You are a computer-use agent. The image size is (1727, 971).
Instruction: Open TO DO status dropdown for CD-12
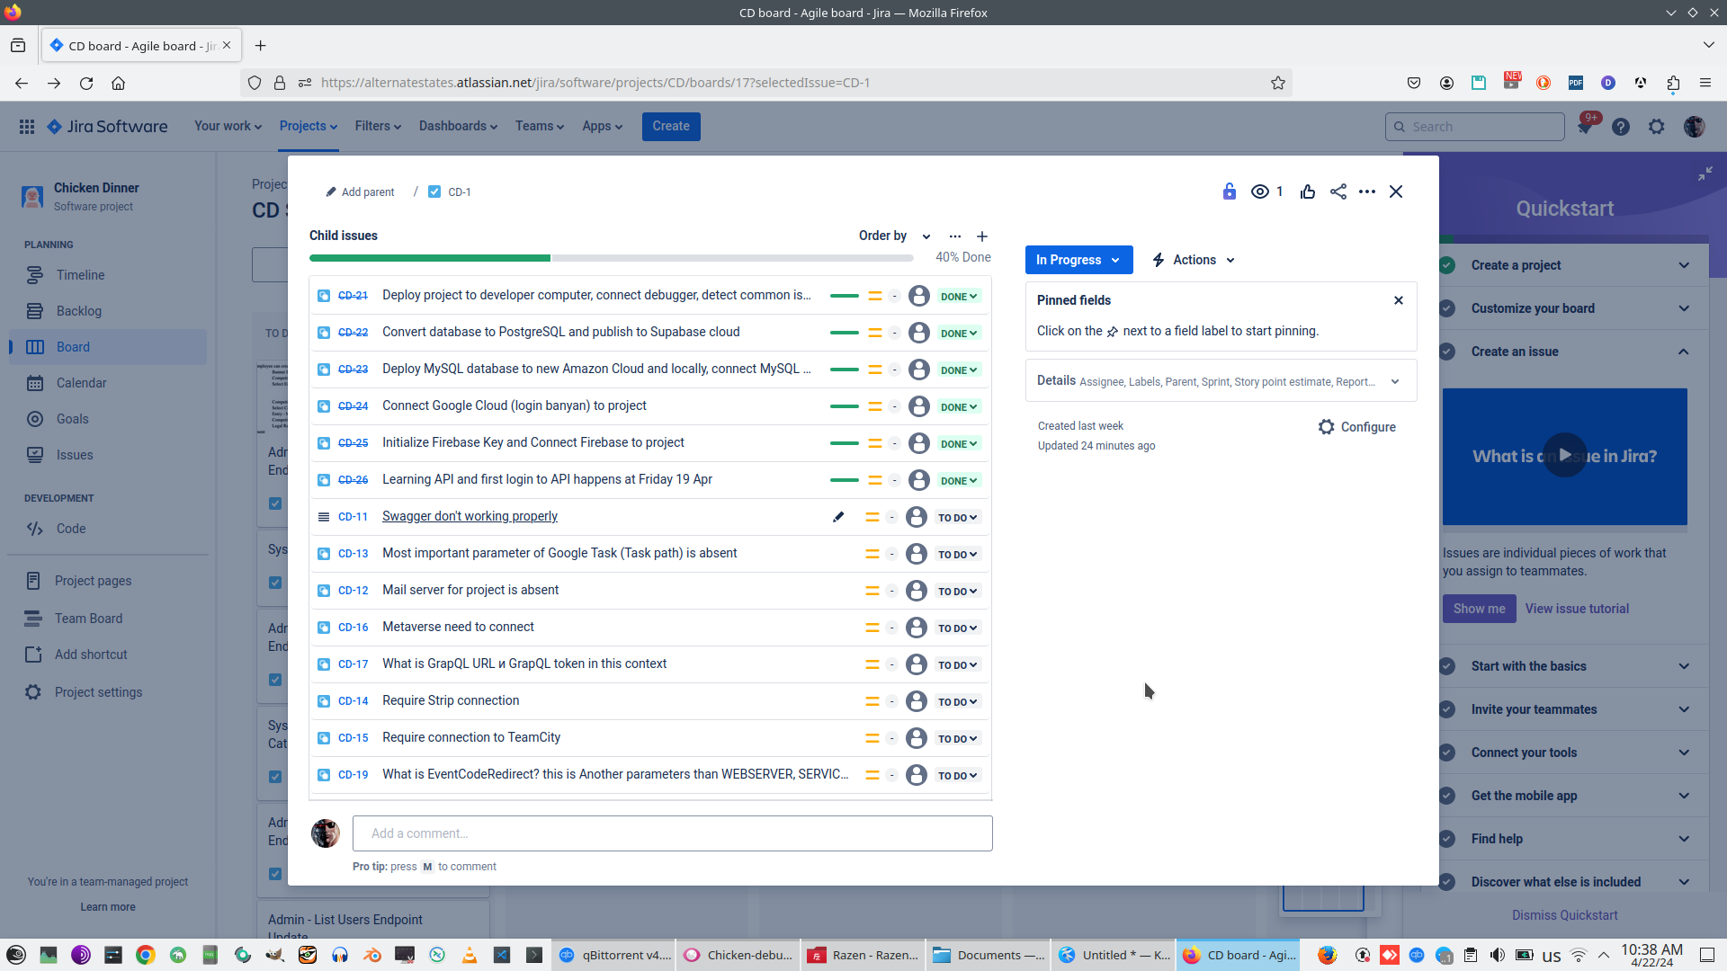point(957,592)
